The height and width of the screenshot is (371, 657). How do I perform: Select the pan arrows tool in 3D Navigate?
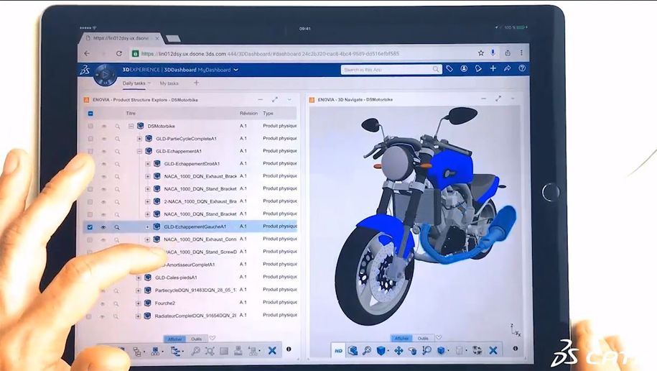[398, 350]
